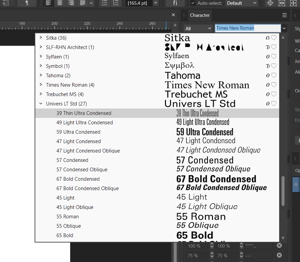Remove the 100 % row with its X button
The image size is (300, 262).
tap(279, 245)
